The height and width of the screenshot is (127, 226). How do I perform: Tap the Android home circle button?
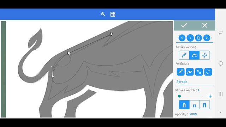coord(220,64)
